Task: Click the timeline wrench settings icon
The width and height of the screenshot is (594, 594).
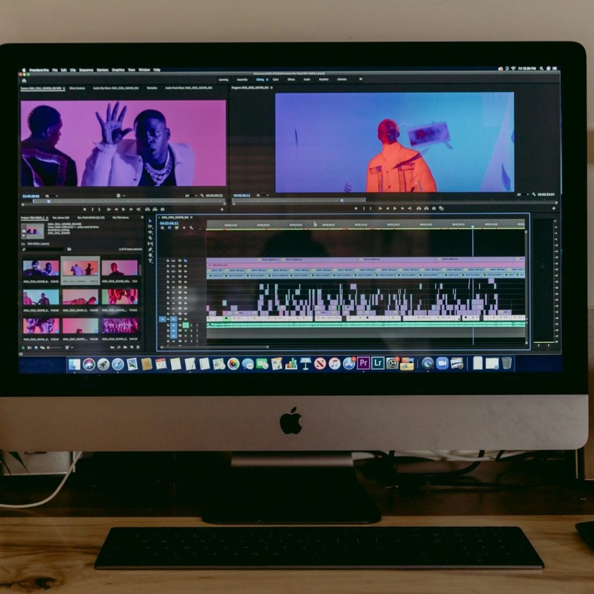Action: coord(191,228)
